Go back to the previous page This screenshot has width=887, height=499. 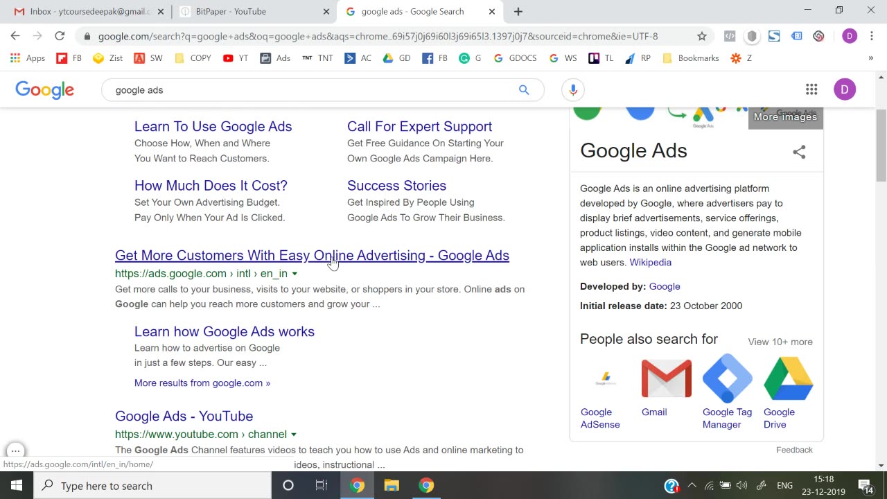point(15,36)
